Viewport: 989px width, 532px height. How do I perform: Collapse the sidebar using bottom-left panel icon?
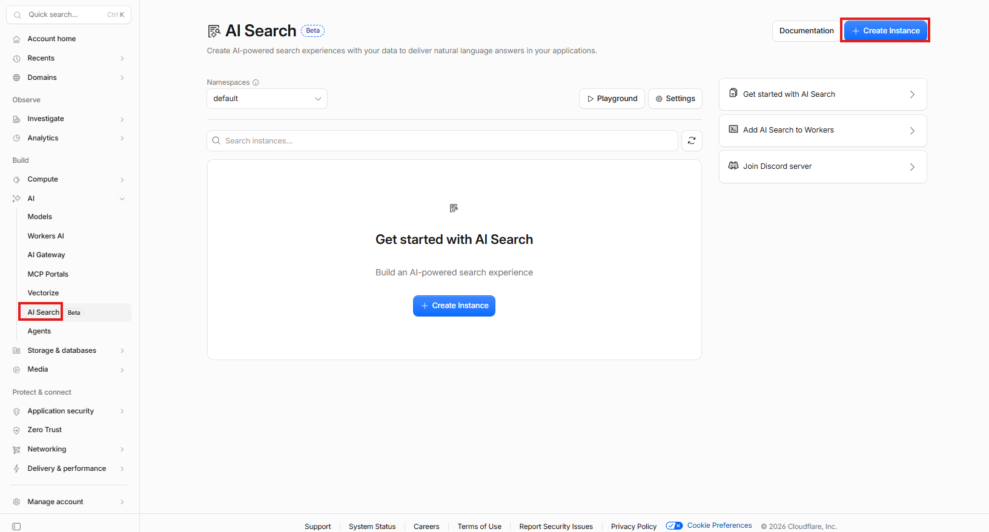tap(16, 527)
